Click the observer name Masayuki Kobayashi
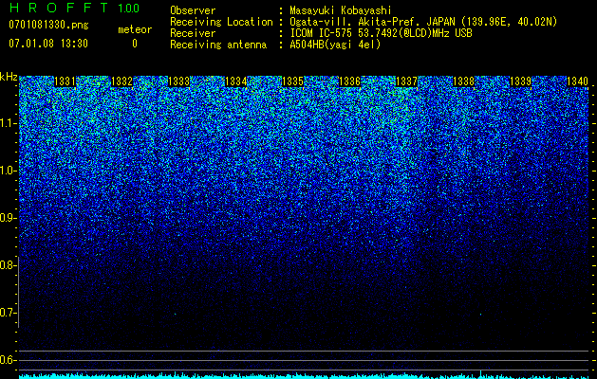The height and width of the screenshot is (379, 597). pyautogui.click(x=340, y=10)
